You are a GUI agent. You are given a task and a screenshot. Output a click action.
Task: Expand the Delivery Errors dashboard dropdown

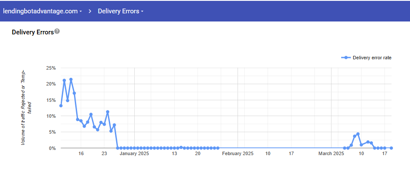[120, 11]
